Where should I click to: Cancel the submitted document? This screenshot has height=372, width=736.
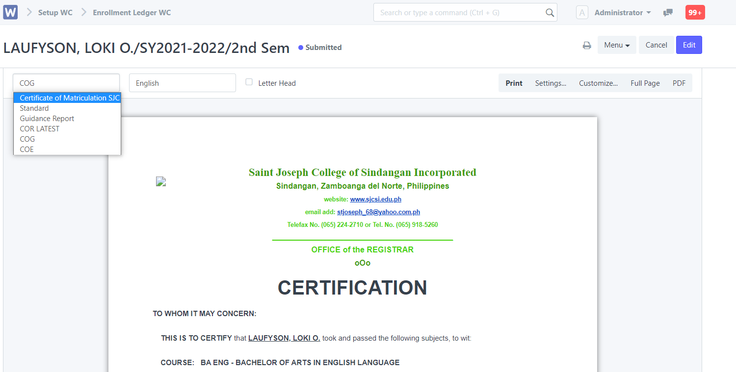656,45
